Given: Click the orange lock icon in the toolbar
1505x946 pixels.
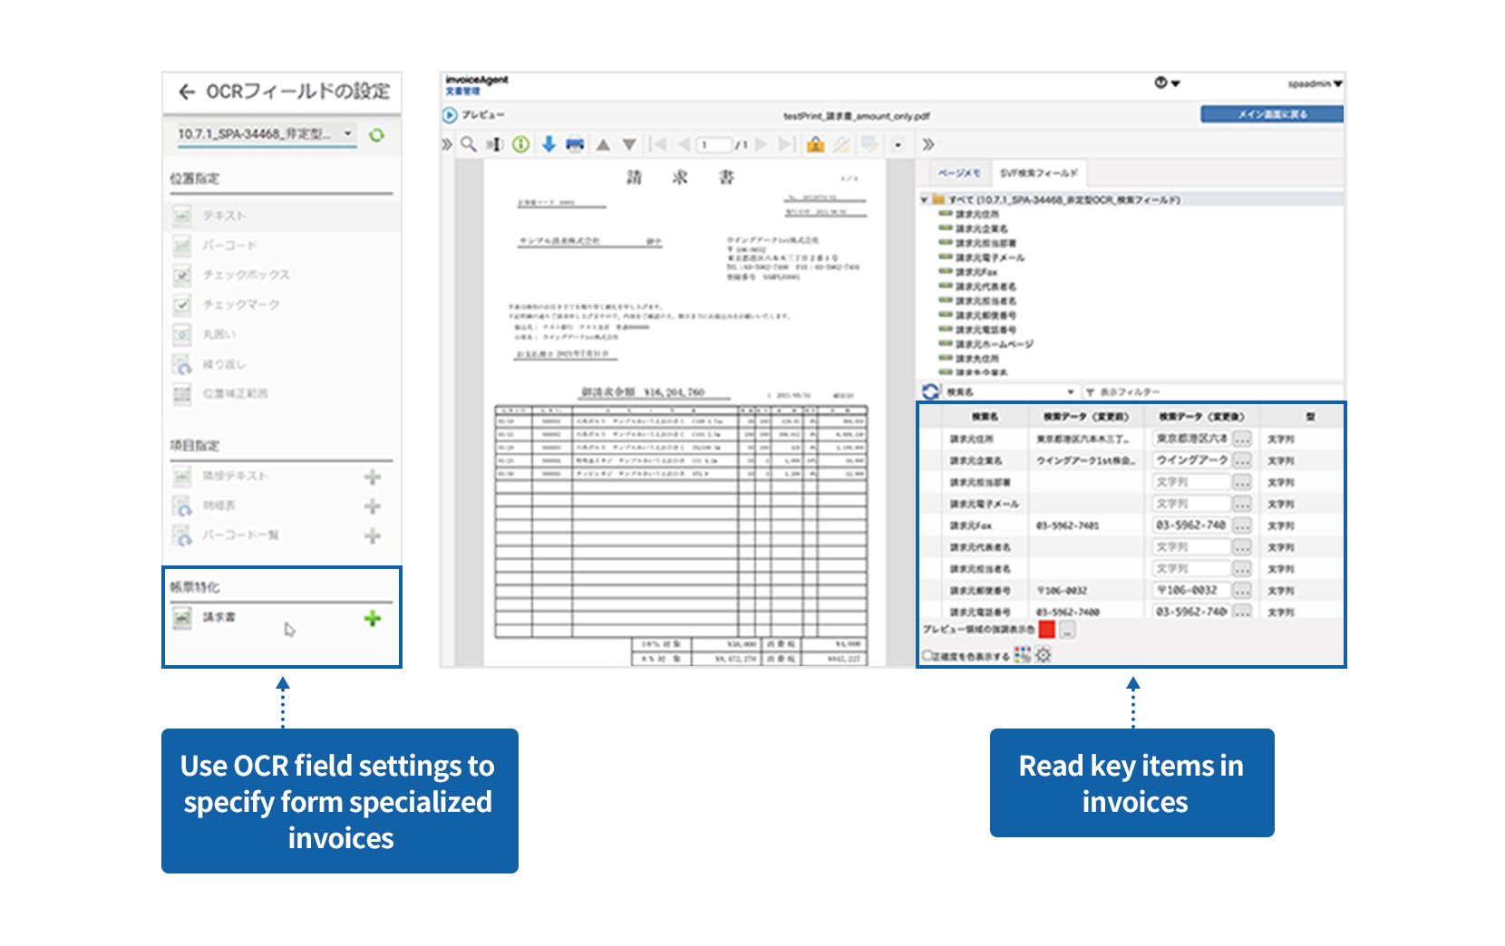Looking at the screenshot, I should (815, 144).
